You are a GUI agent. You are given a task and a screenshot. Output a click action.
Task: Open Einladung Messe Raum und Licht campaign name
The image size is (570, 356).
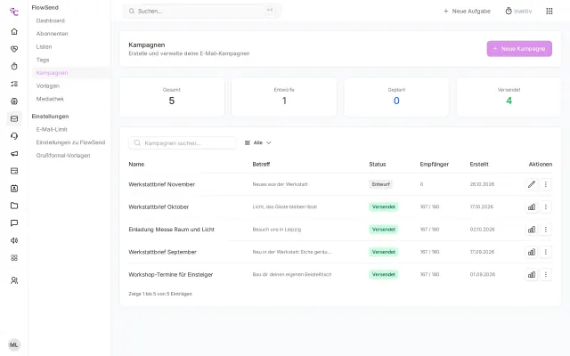tap(171, 230)
